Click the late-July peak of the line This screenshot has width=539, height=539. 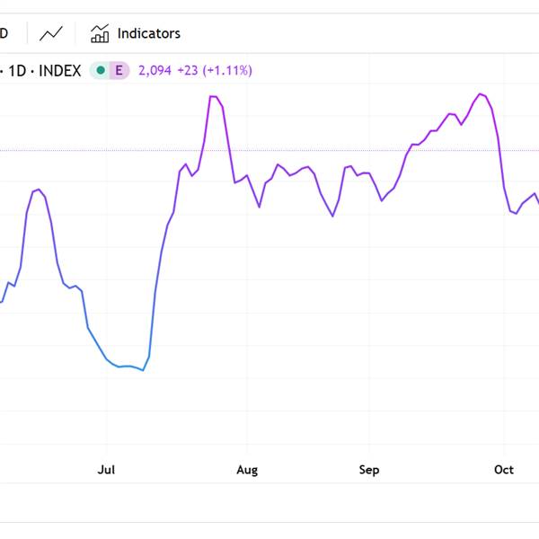coord(214,96)
